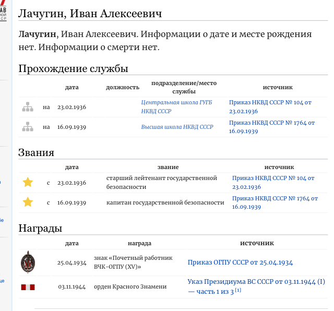Viewport: 334px width, 311px height.
Task: Click the должность column header
Action: pos(123,87)
